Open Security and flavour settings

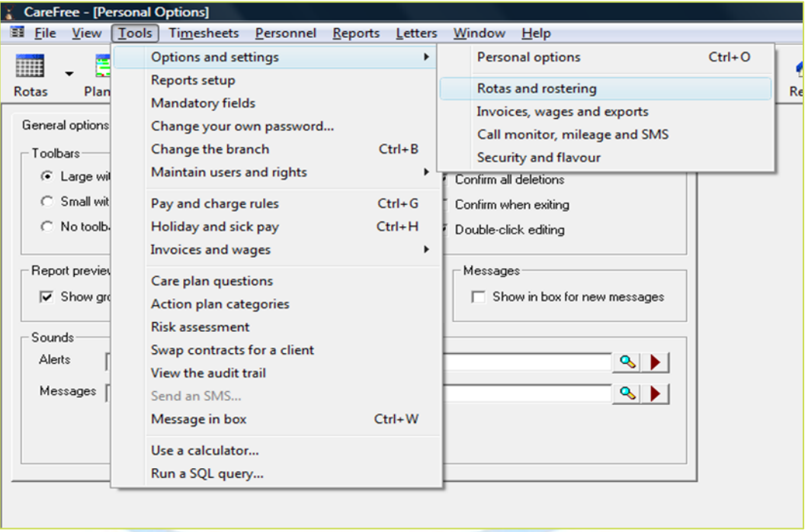pos(538,158)
